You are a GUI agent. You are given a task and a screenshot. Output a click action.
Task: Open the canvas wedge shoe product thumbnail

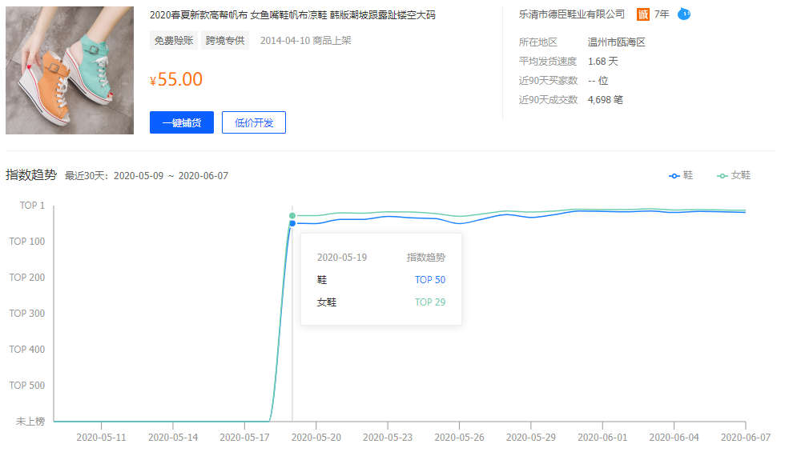(70, 70)
